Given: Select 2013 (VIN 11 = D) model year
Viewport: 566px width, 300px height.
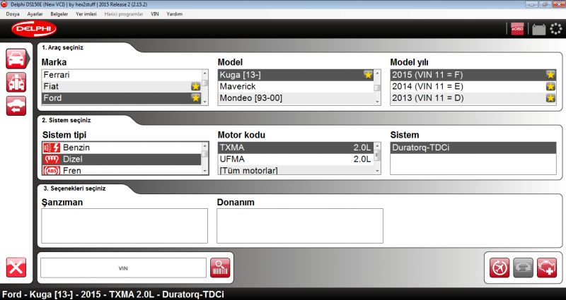Looking at the screenshot, I should coord(473,98).
